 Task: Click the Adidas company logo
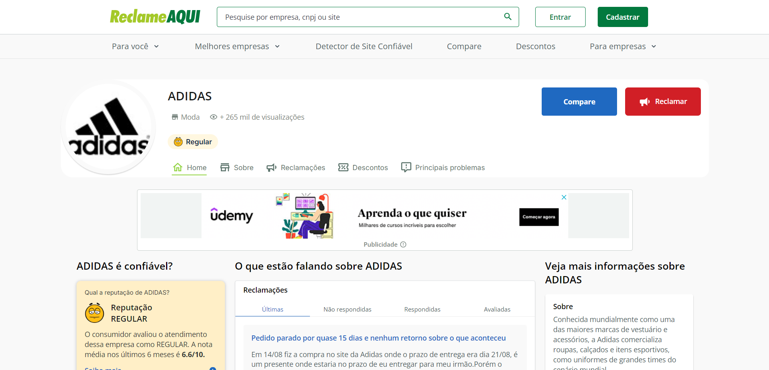click(x=108, y=127)
